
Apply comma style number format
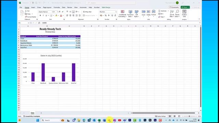109,15
